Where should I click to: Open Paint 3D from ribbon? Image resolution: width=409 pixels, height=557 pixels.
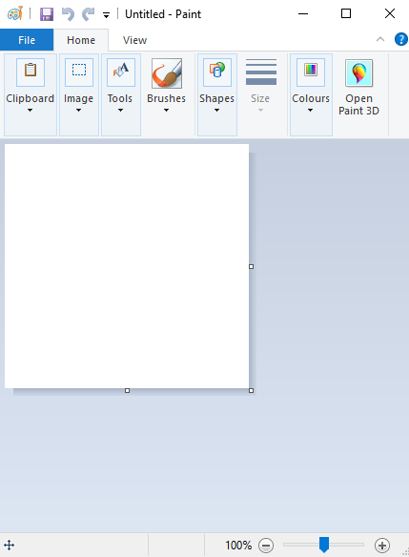coord(358,87)
